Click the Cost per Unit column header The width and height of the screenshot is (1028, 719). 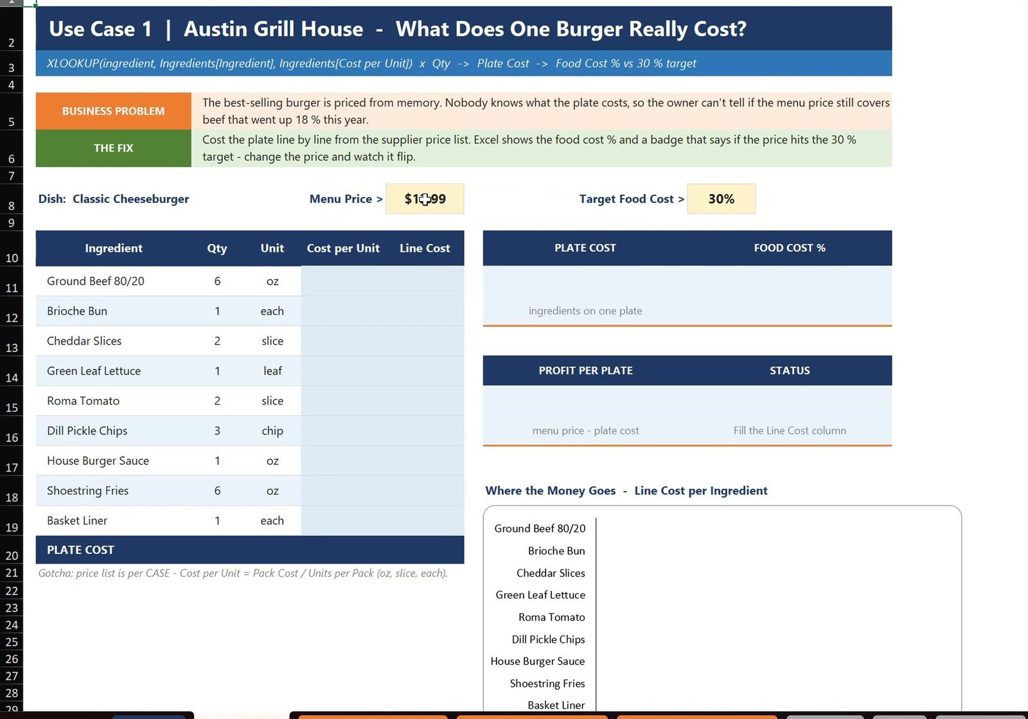343,248
